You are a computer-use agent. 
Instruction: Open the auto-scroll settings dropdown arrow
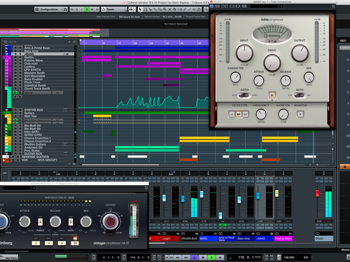[x=135, y=9]
